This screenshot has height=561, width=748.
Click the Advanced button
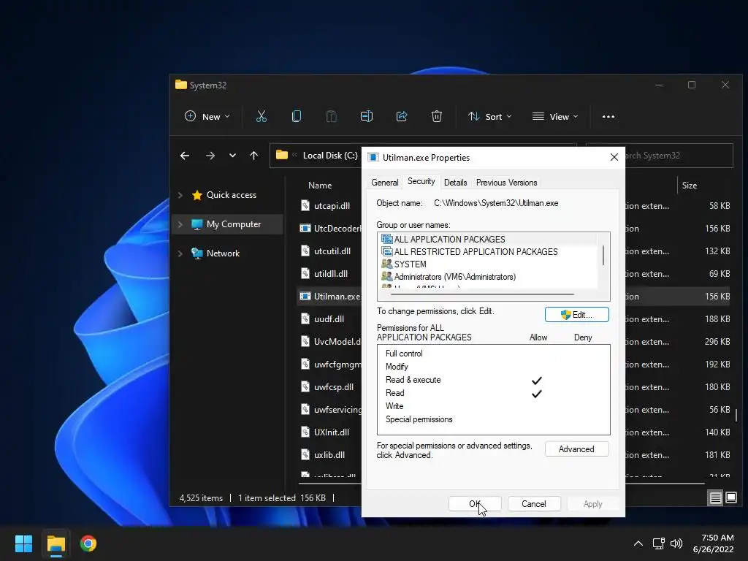pyautogui.click(x=577, y=449)
